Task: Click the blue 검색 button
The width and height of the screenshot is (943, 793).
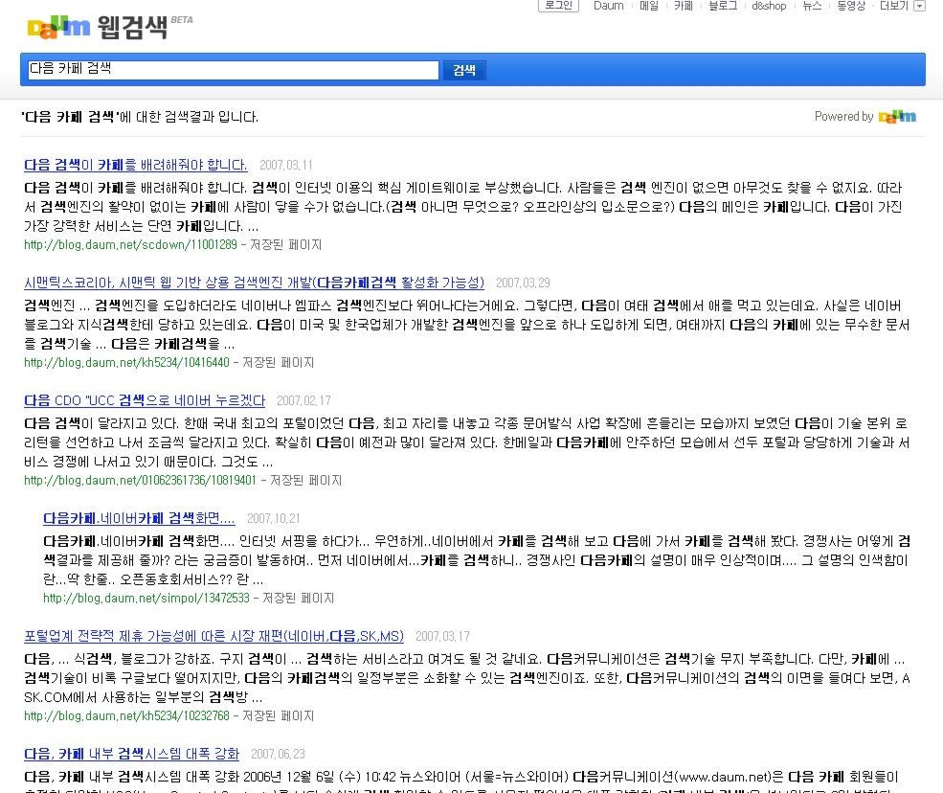Action: point(464,70)
